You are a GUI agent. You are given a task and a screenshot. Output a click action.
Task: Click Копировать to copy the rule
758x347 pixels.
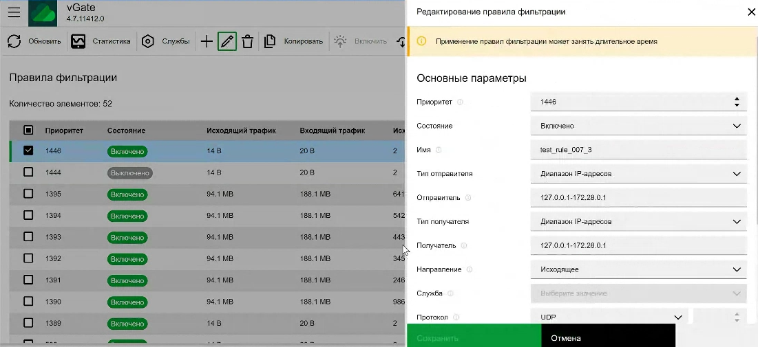293,41
